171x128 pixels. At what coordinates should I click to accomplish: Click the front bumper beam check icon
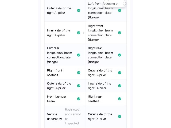tap(79, 99)
